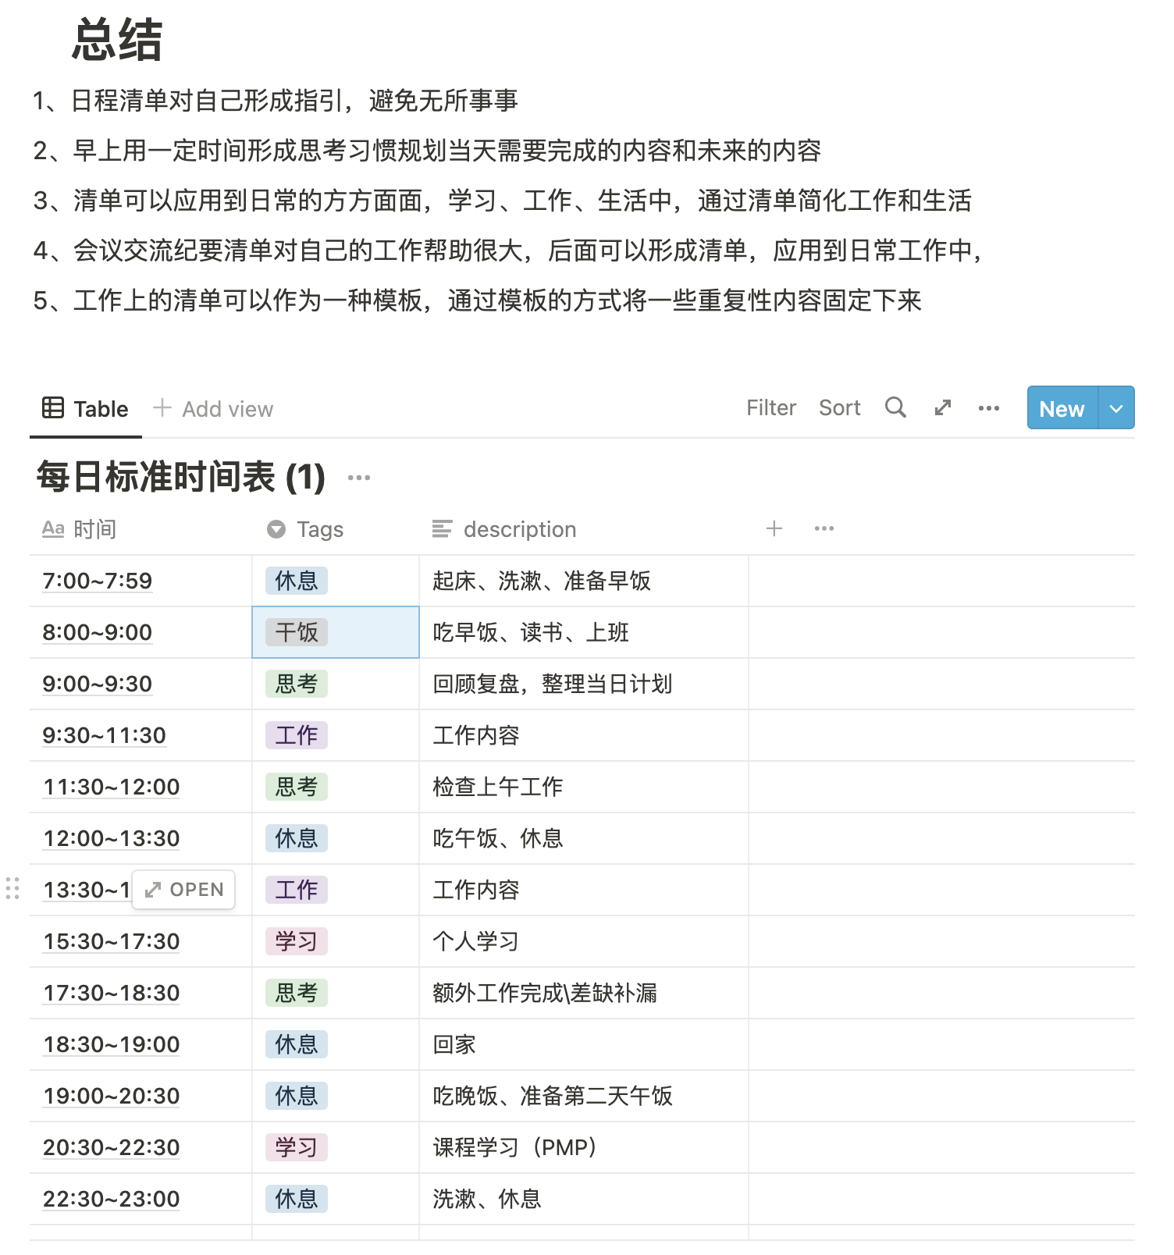Click the New button to add a row
The image size is (1174, 1255).
[1062, 408]
